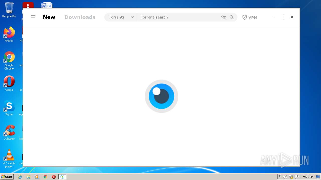Launch Skype desktop shortcut

point(9,108)
